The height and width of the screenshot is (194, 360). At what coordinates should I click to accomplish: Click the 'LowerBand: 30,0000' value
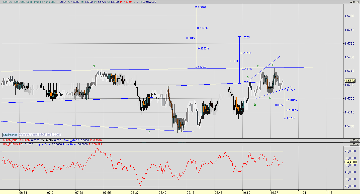(76, 144)
